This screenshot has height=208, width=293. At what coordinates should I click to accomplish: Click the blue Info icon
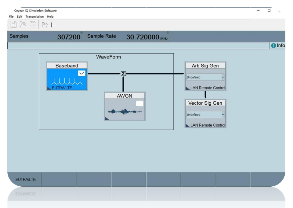[273, 45]
